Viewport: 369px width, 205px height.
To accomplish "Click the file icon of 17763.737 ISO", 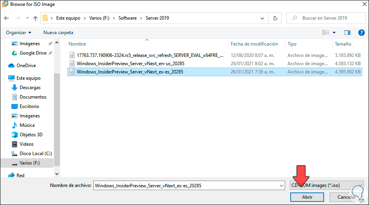I will pyautogui.click(x=72, y=55).
